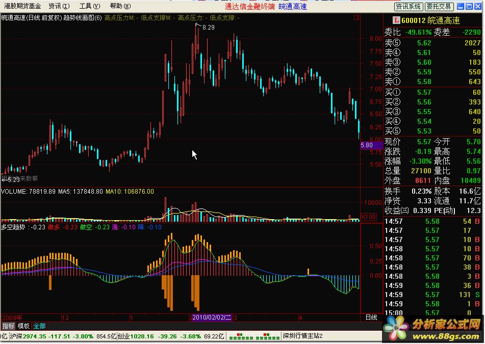Viewport: 485px width, 344px height.
Task: Click the 内盘 18489 value
Action: coord(470,180)
